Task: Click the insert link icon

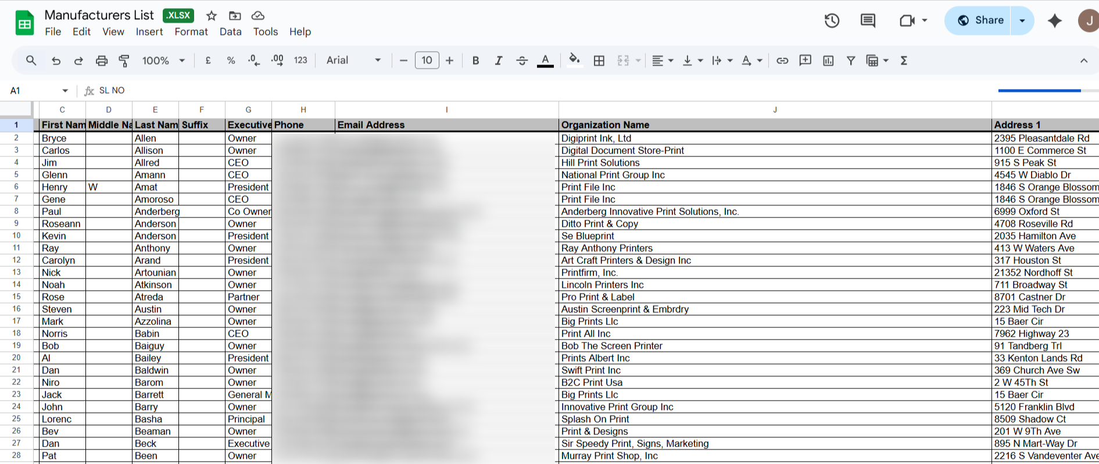Action: (782, 60)
